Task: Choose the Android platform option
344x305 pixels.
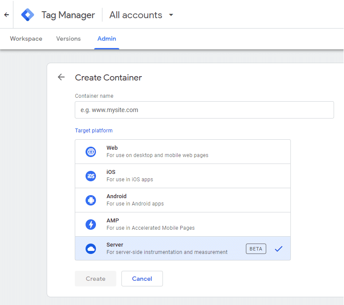Action: [182, 200]
